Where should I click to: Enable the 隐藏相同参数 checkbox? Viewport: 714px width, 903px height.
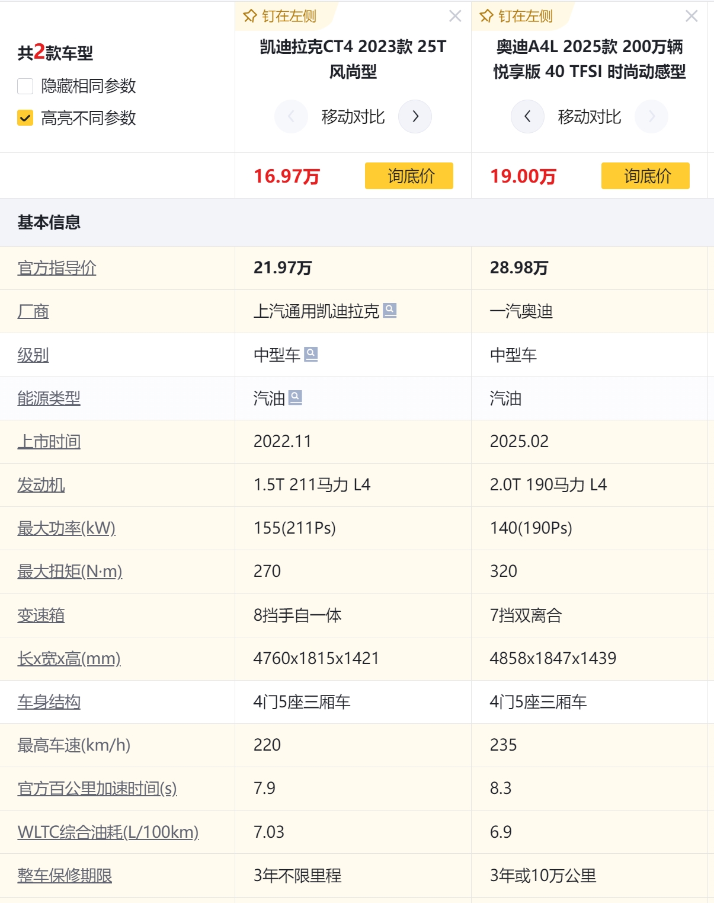pyautogui.click(x=25, y=86)
